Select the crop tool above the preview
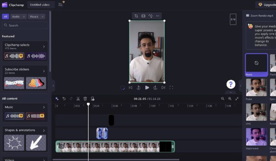The image size is (276, 161). 136,16
